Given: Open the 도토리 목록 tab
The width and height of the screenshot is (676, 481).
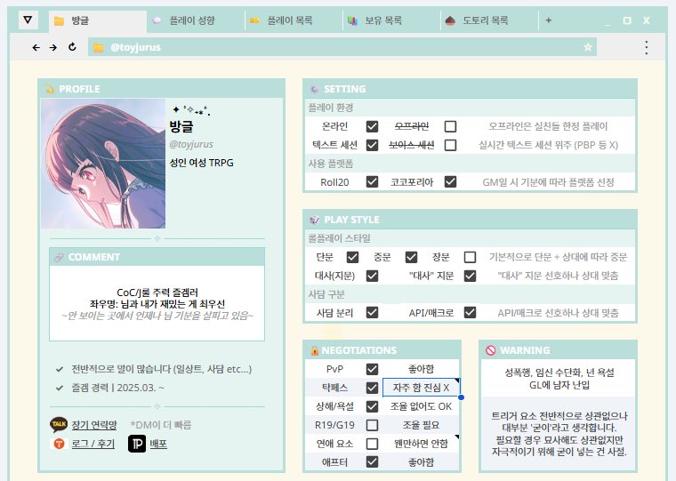Looking at the screenshot, I should (x=489, y=20).
